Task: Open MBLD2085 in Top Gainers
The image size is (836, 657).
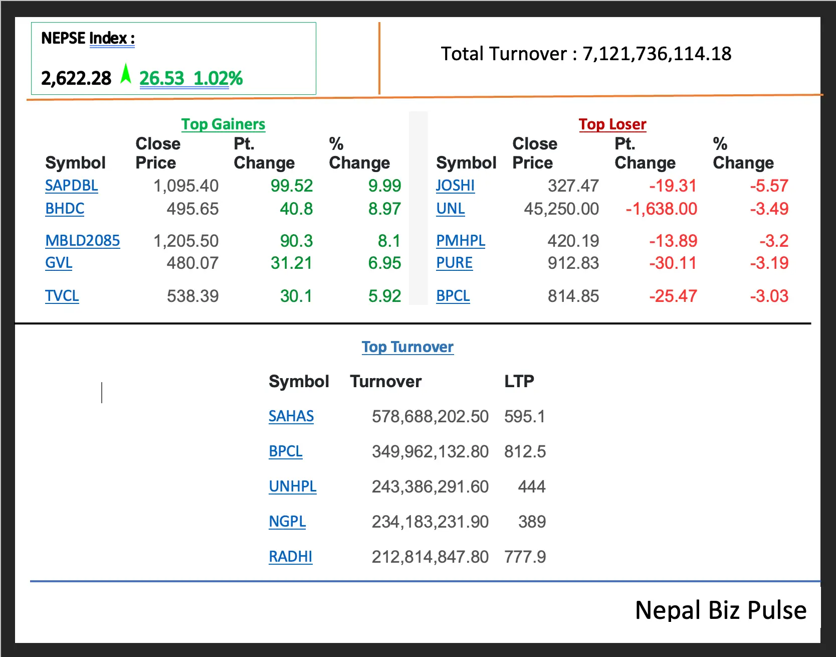Action: coord(82,241)
